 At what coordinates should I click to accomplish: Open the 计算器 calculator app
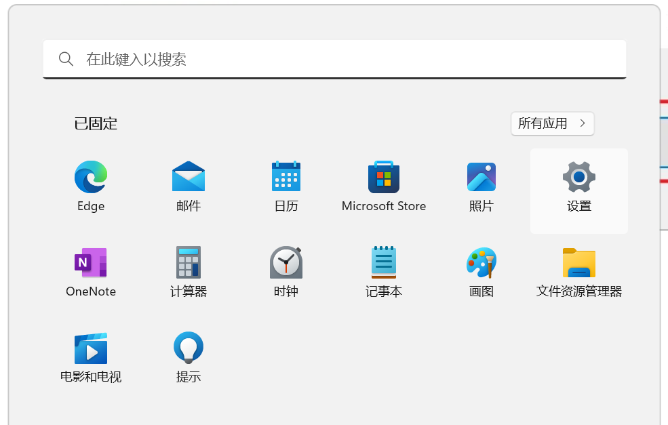click(189, 262)
